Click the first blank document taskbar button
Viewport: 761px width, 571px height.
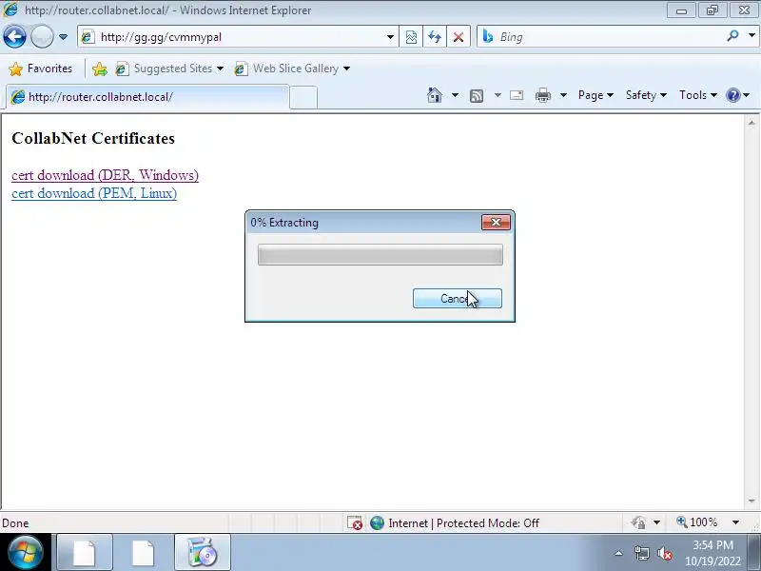point(85,552)
